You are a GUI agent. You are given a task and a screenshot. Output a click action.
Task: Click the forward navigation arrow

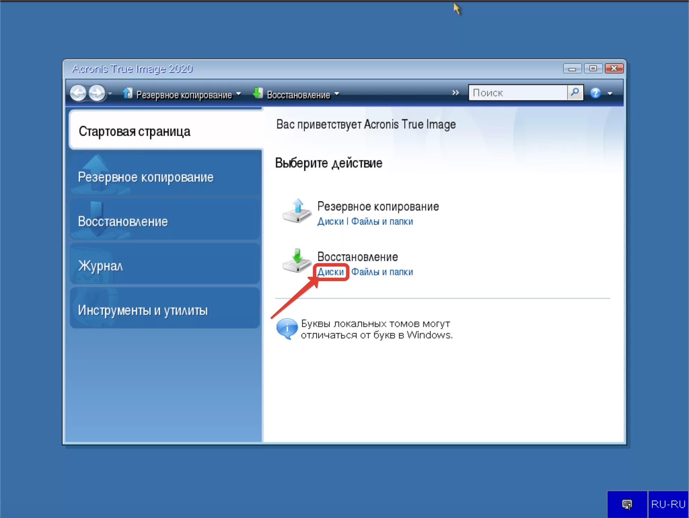[97, 93]
